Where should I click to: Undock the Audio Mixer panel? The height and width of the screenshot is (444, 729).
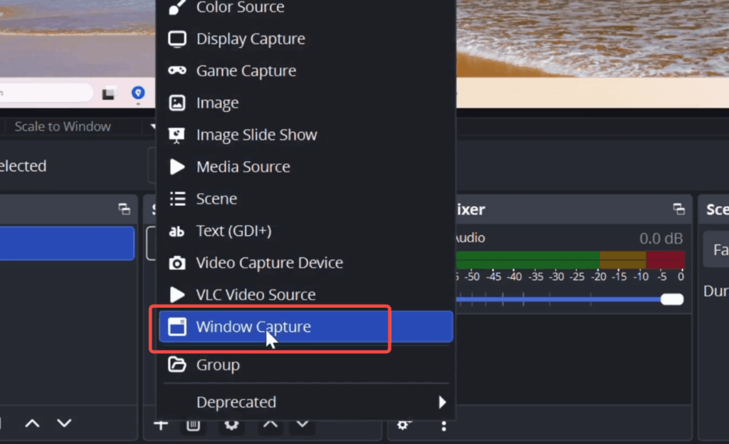[x=678, y=210]
